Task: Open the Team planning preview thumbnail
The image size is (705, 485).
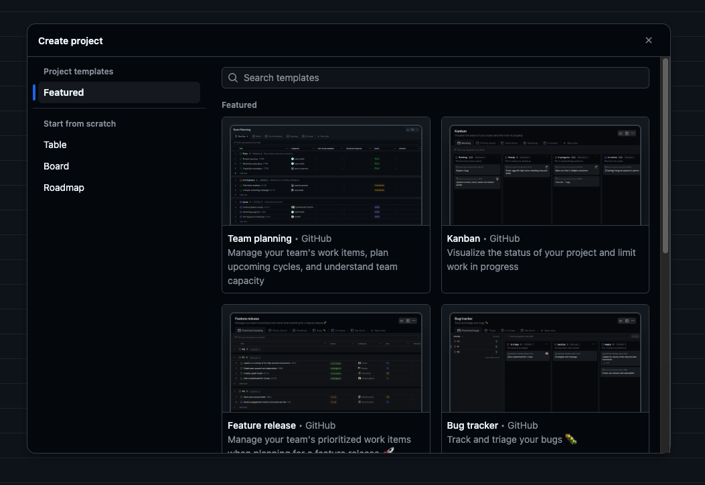Action: coord(326,174)
